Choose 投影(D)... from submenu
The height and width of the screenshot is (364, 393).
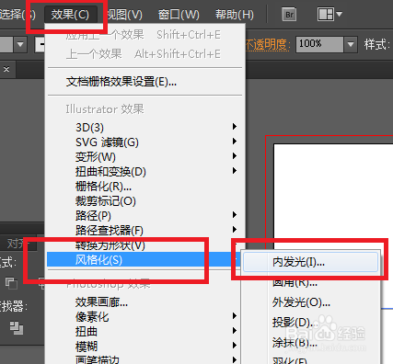pos(310,323)
